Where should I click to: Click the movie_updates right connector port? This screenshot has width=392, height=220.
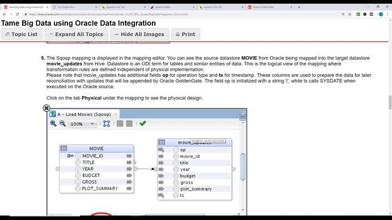233,169
